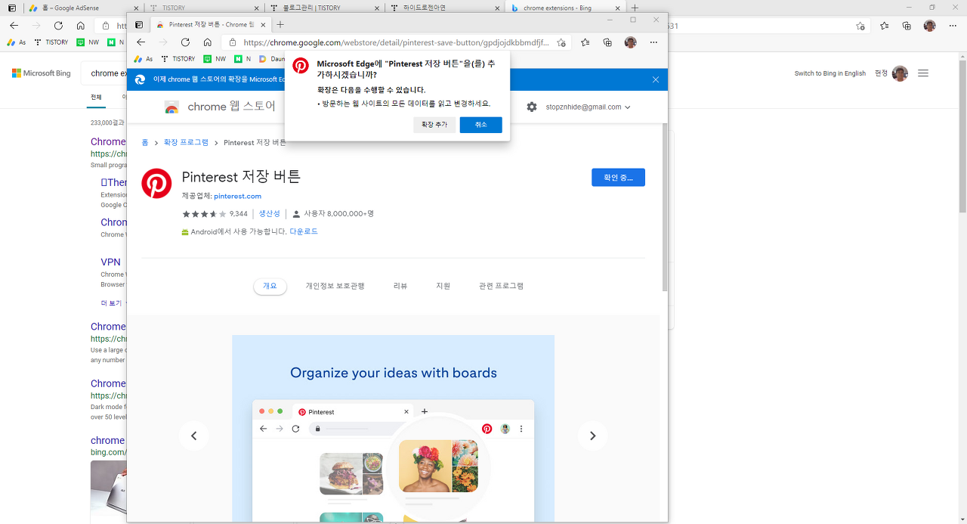Select 지원 tab
Screen dimensions: 967x524
[x=443, y=286]
